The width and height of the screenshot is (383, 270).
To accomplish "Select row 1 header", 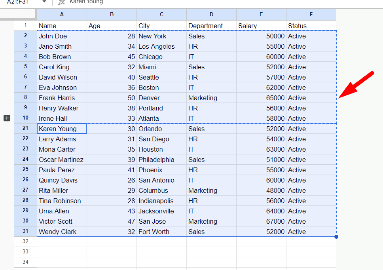I will (x=25, y=25).
